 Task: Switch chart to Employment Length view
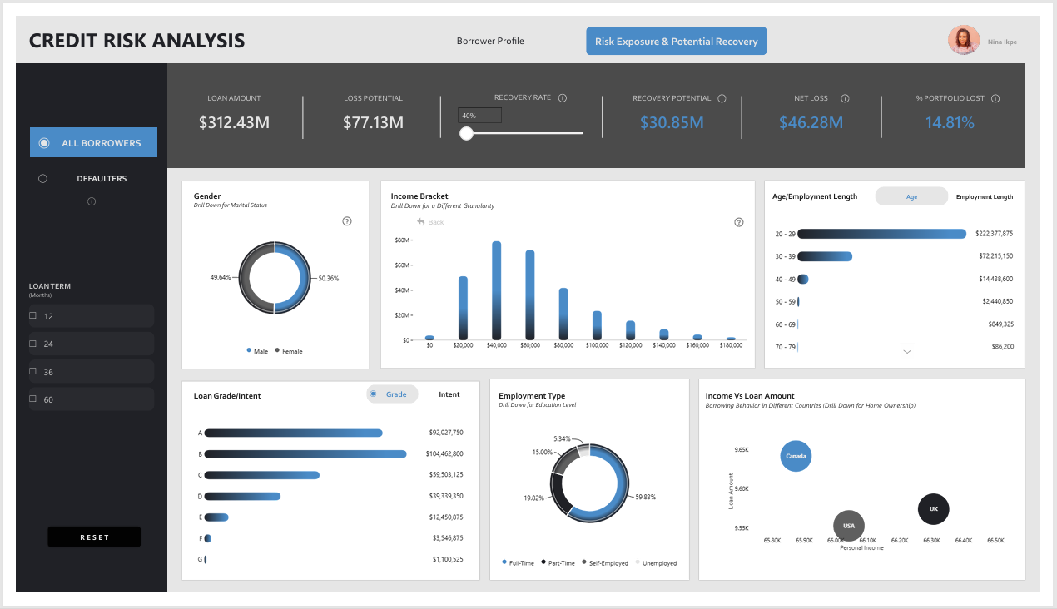[984, 196]
